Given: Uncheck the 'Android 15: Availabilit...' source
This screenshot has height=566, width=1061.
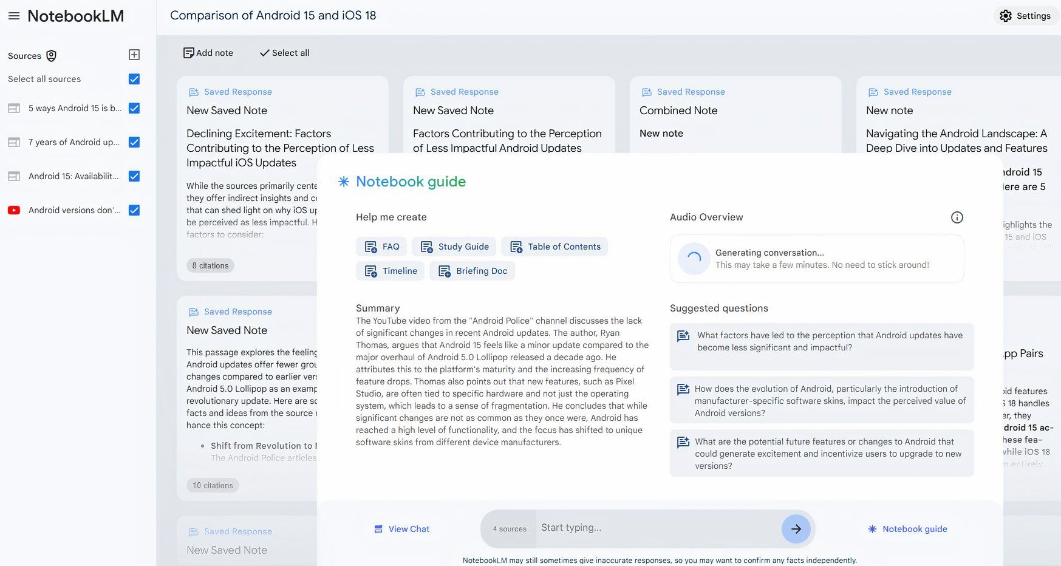Looking at the screenshot, I should pos(134,176).
